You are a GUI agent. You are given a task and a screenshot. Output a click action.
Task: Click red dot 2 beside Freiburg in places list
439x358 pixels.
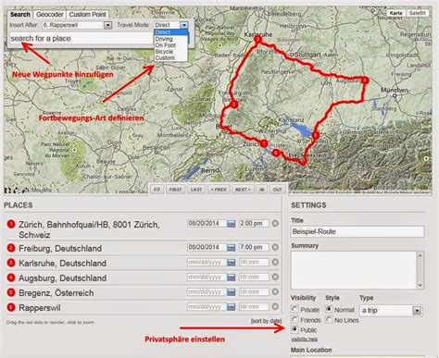click(x=11, y=248)
